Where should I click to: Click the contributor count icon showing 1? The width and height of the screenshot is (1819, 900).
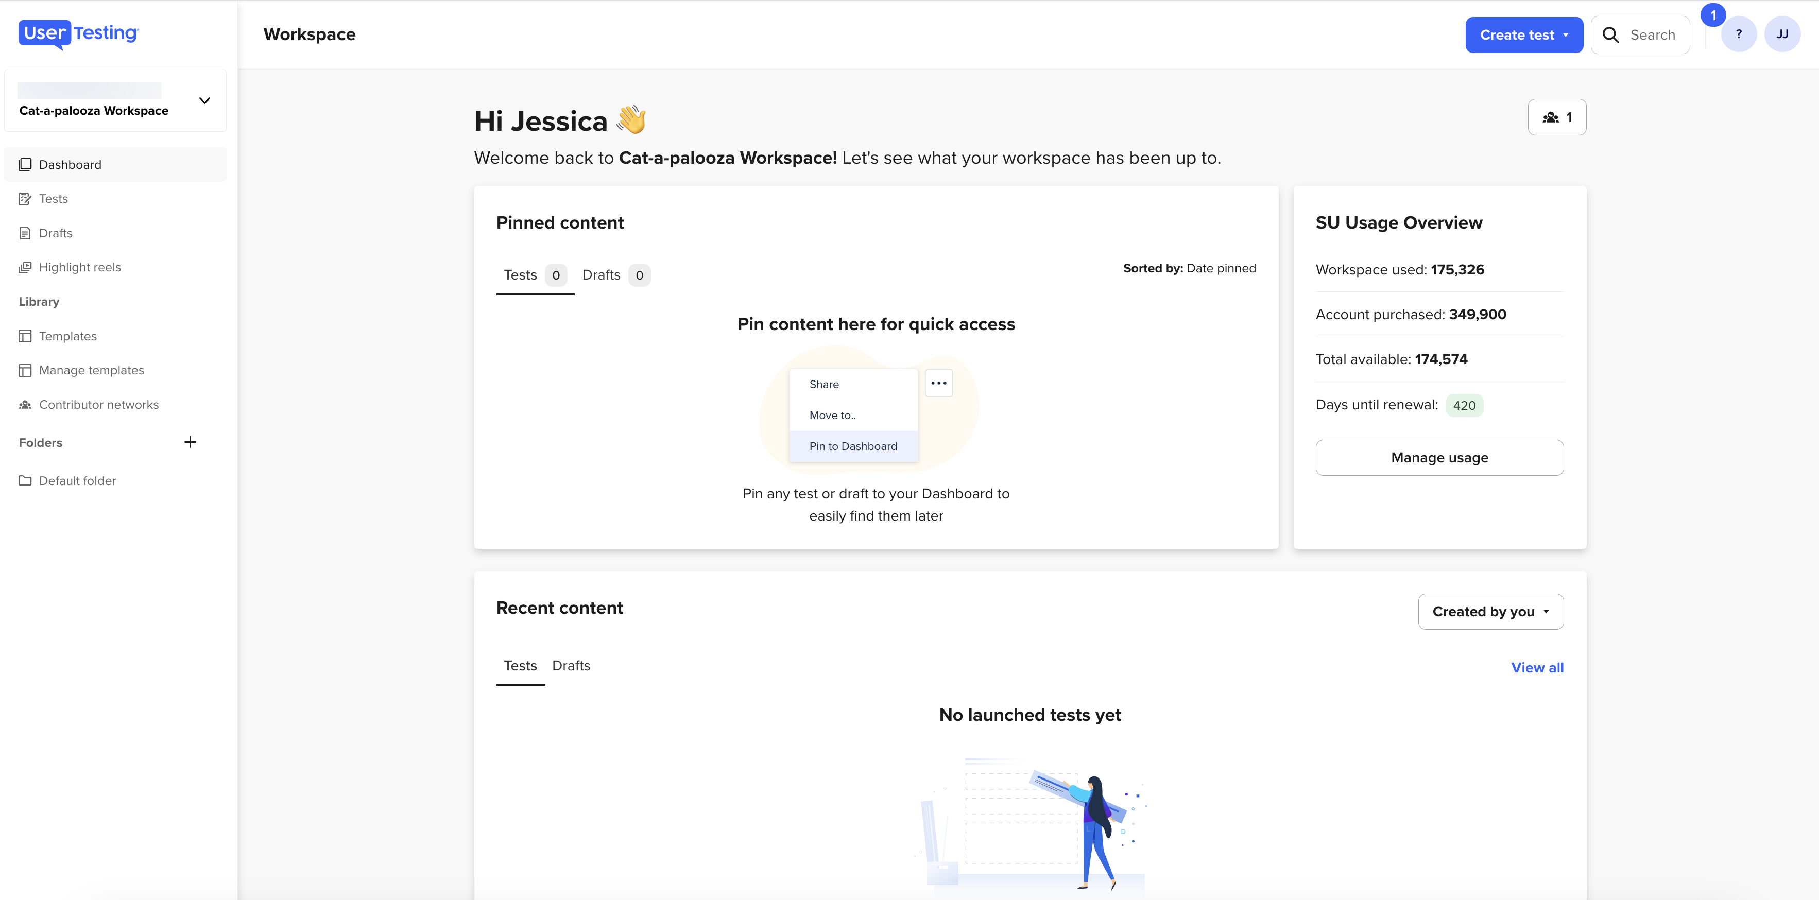1556,116
